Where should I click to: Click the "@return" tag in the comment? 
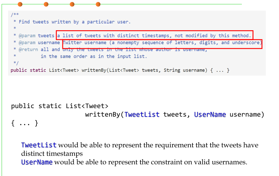point(28,50)
